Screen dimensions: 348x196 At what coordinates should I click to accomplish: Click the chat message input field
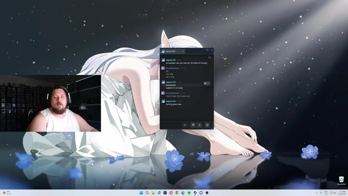coord(171,125)
